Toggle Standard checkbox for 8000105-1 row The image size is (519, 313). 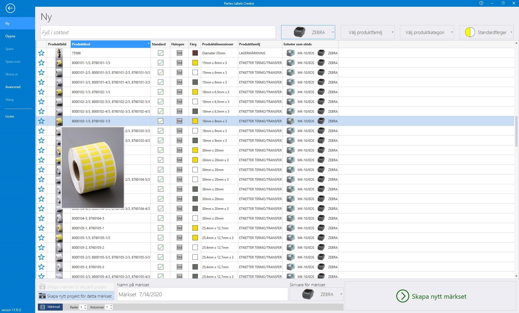point(161,228)
